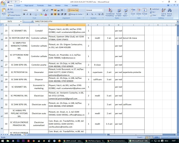
Task: Activate the Format Painter brush
Action: tap(8, 15)
